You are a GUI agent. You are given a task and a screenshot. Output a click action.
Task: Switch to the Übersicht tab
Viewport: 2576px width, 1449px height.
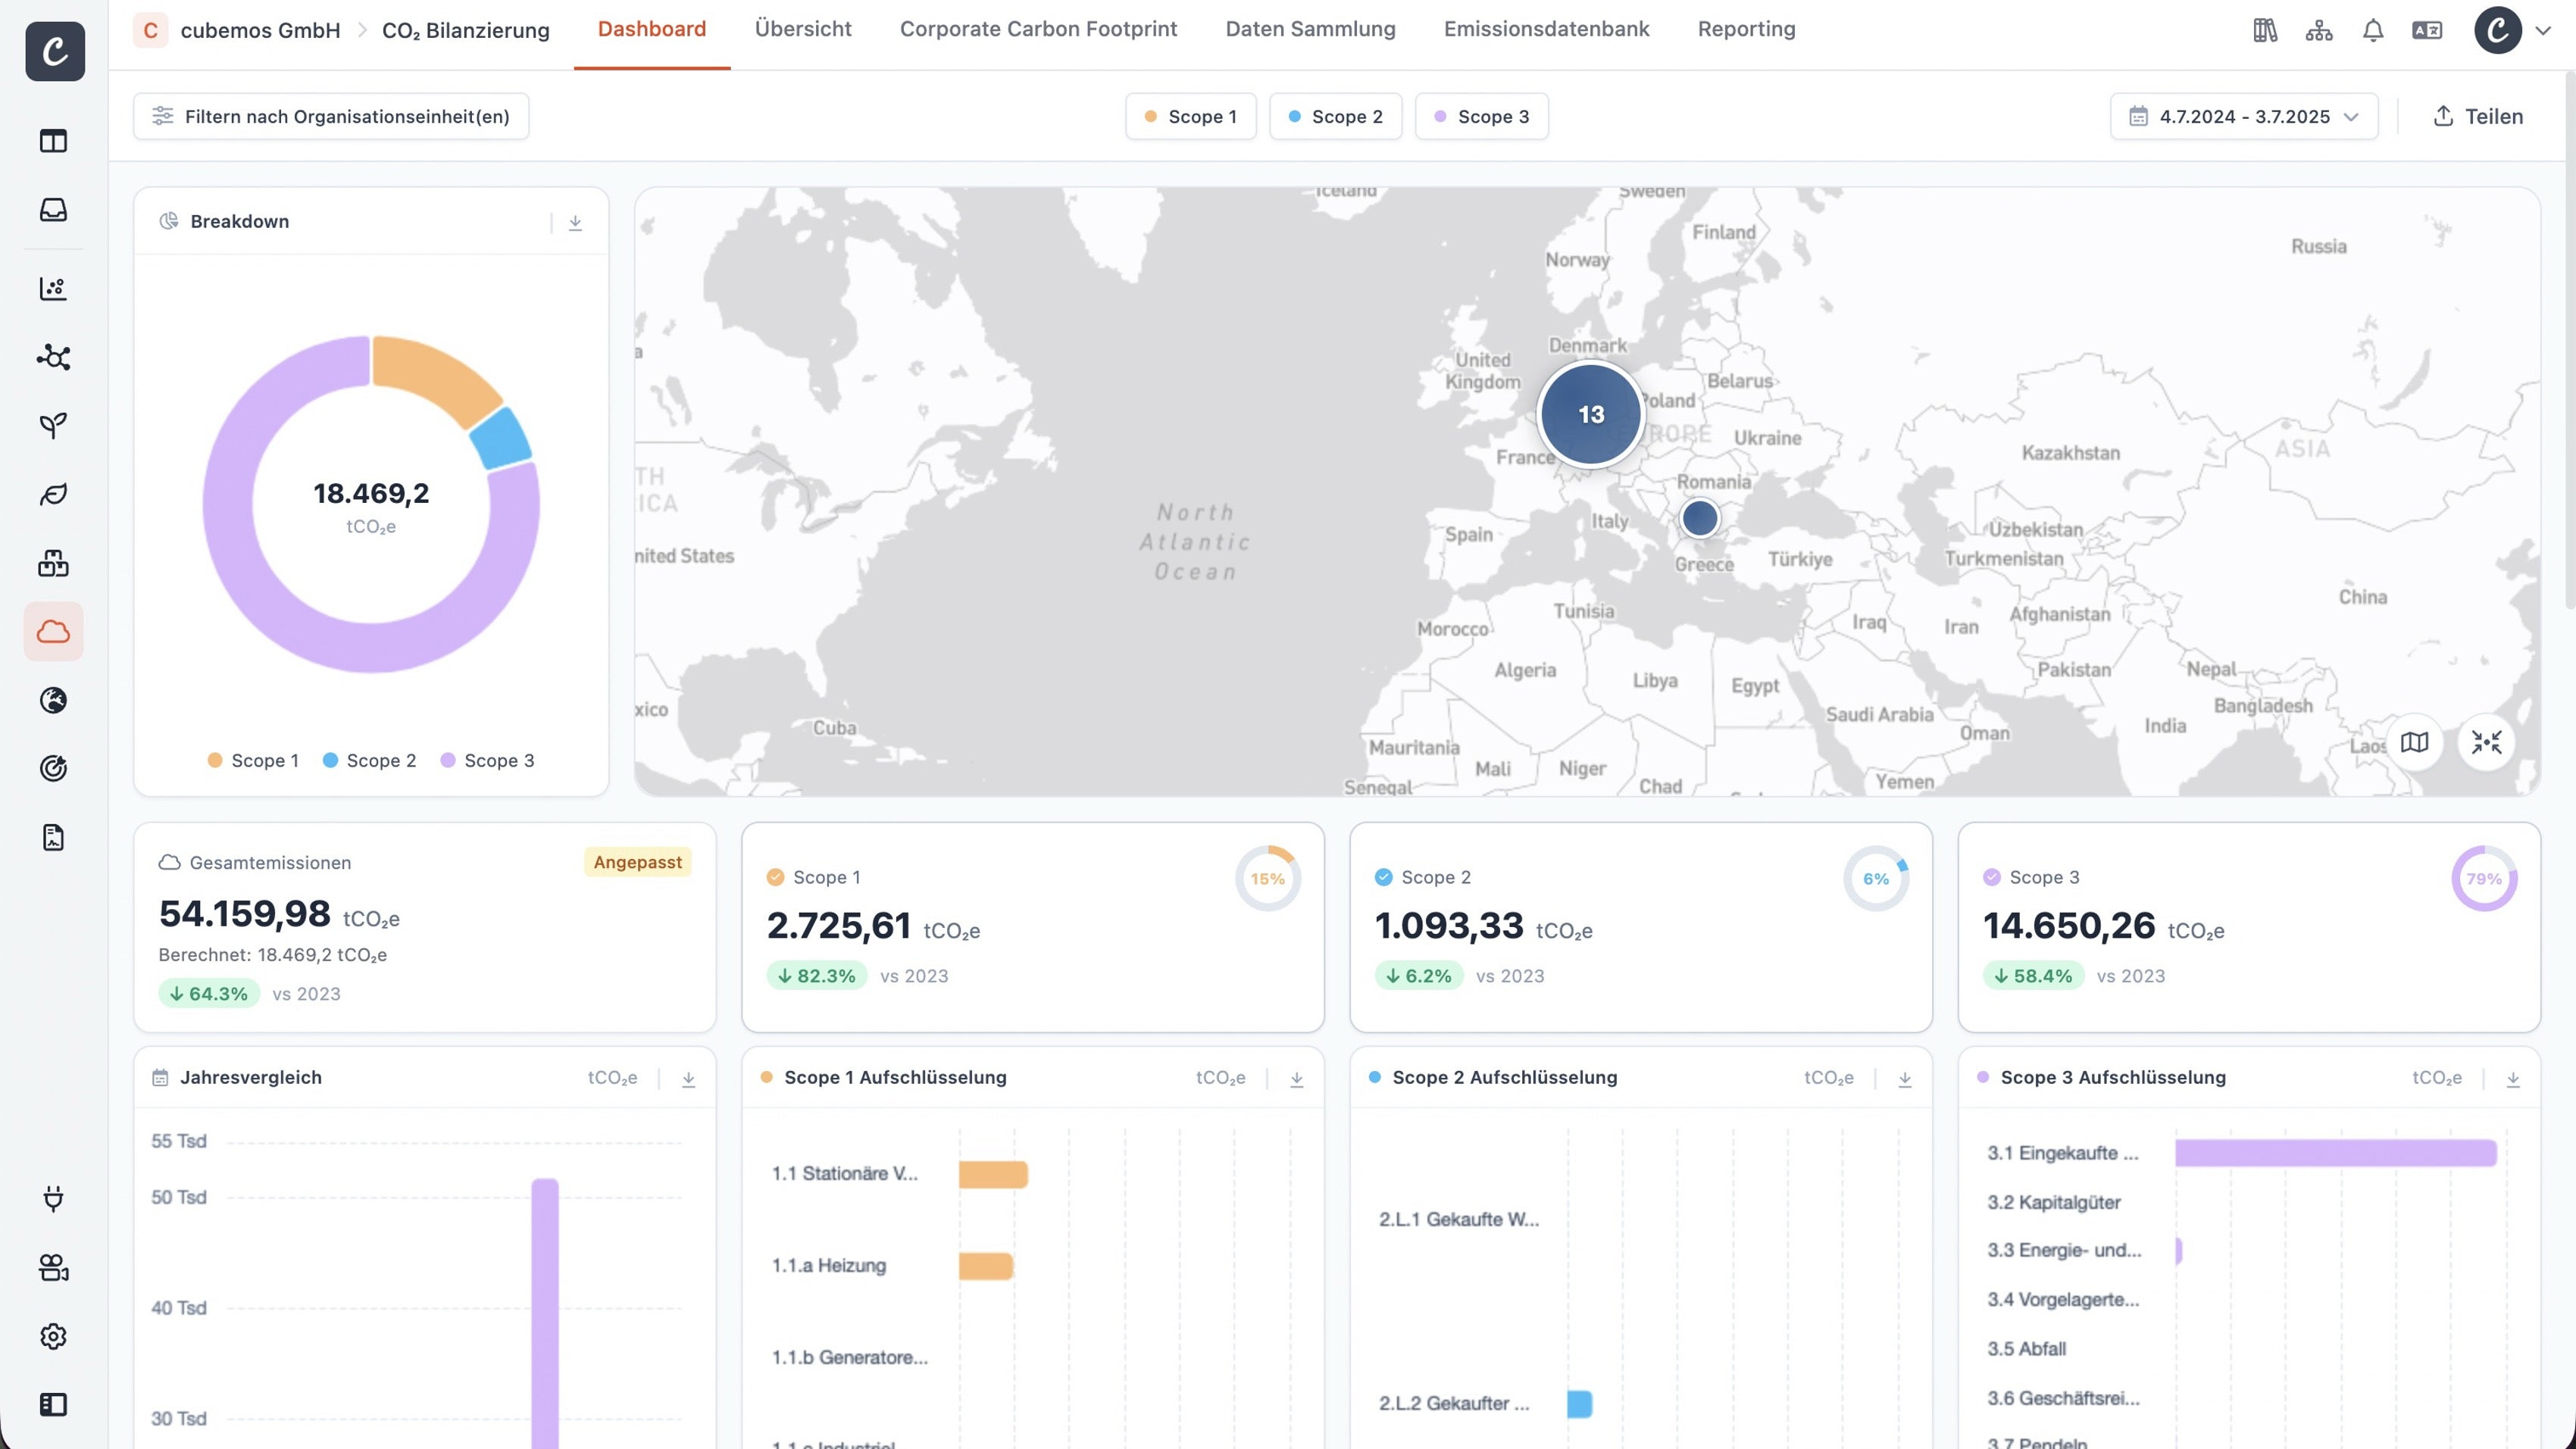point(802,29)
